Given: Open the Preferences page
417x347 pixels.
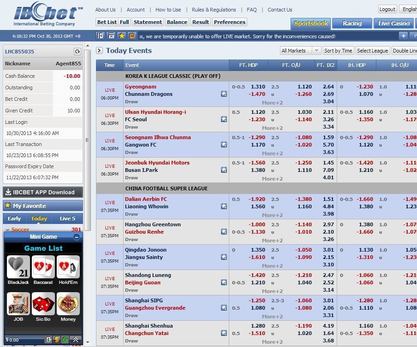Looking at the screenshot, I should click(230, 22).
